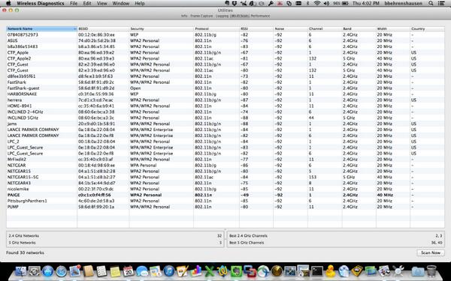Screen dimensions: 451x281
Task: Open Mail stamp icon in the Dock
Action: [x=74, y=271]
